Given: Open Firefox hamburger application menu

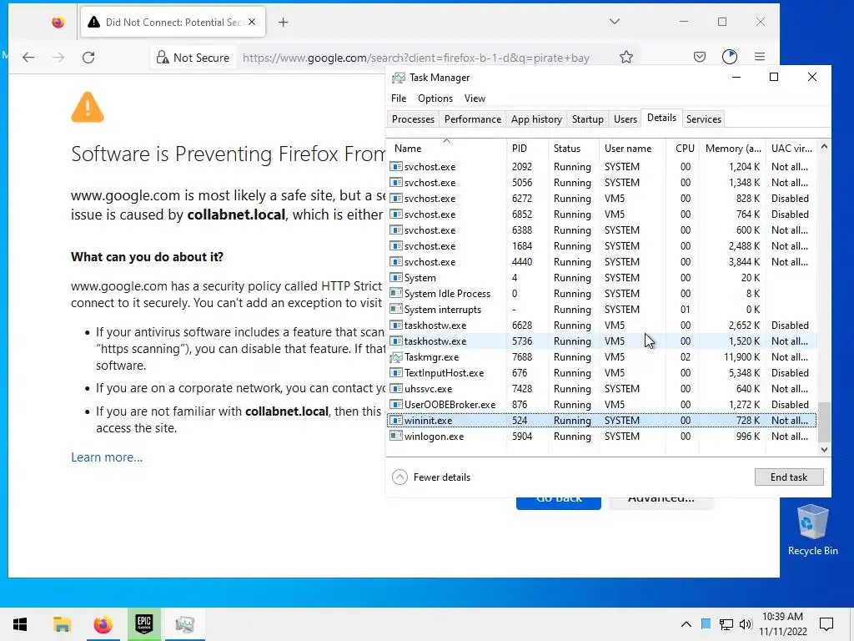Looking at the screenshot, I should tap(760, 57).
